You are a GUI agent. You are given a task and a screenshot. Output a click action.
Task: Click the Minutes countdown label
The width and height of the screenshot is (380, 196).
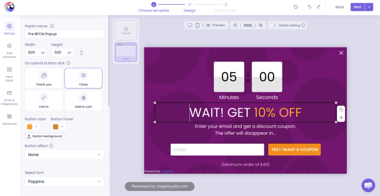tap(229, 97)
